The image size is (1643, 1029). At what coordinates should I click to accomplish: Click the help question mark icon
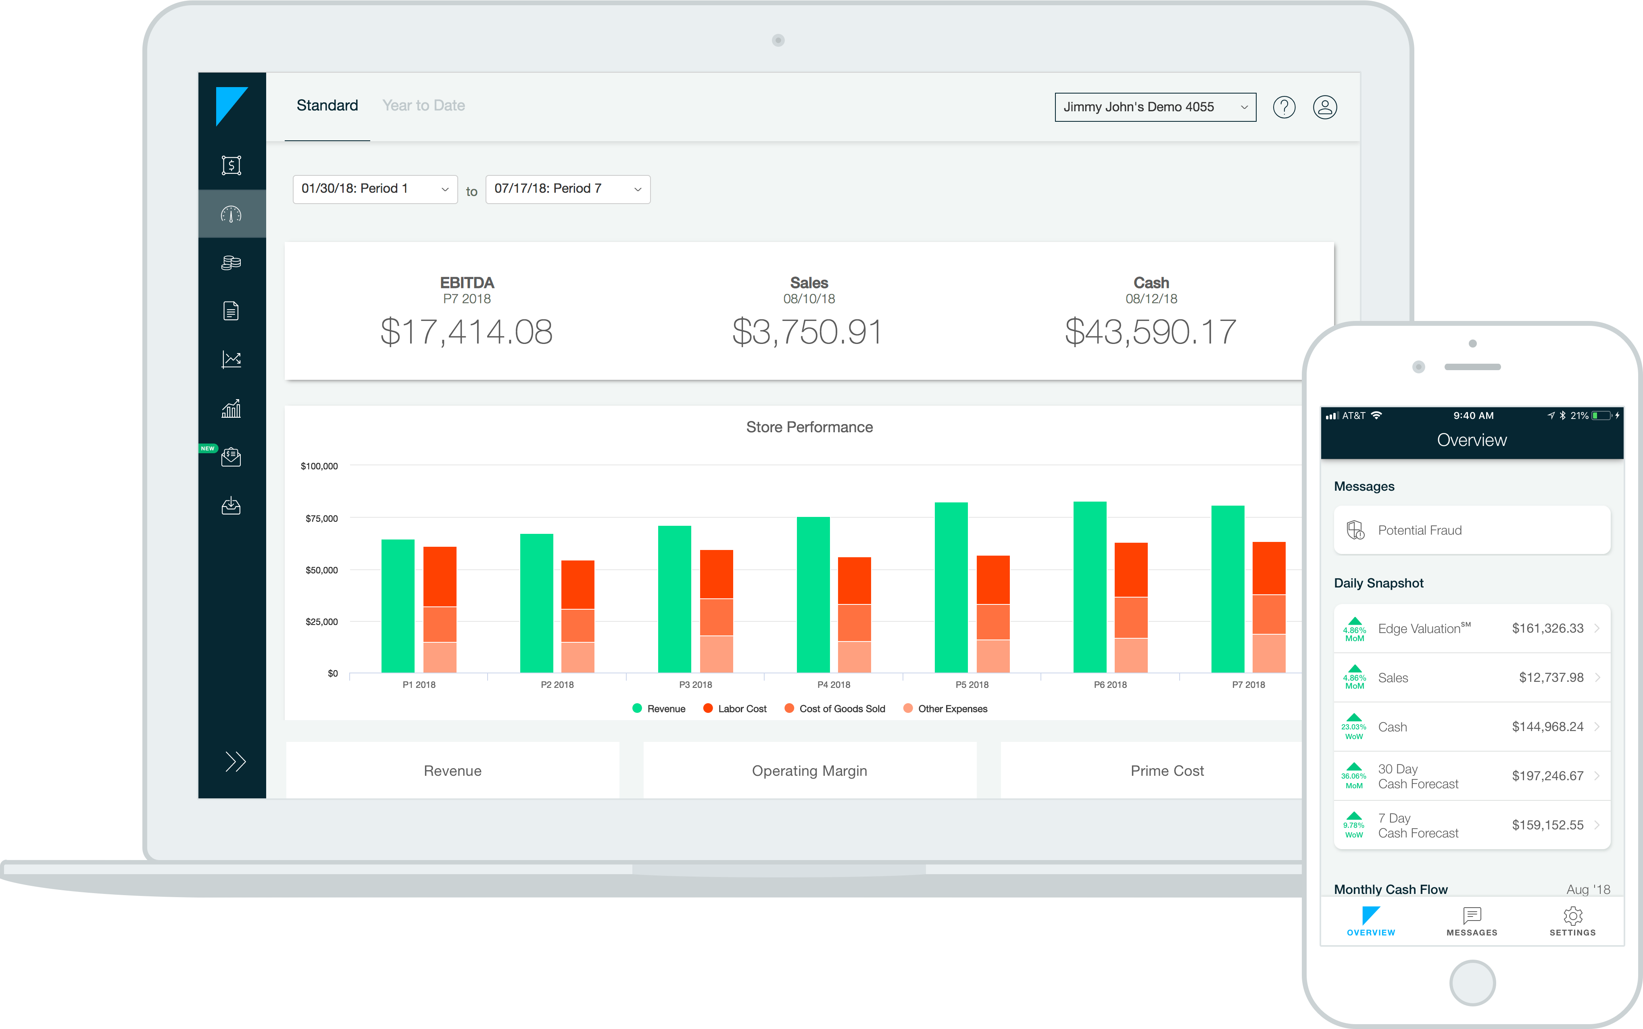pos(1284,107)
